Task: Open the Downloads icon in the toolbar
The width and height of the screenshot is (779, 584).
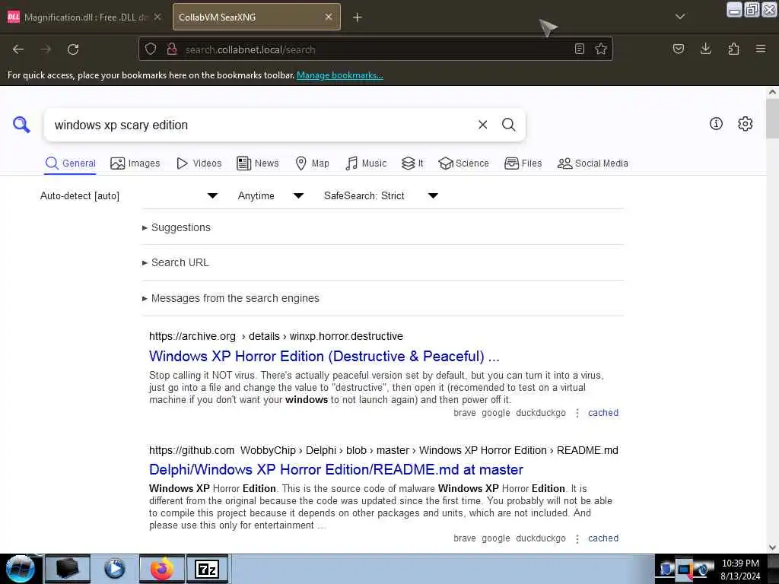Action: (x=705, y=49)
